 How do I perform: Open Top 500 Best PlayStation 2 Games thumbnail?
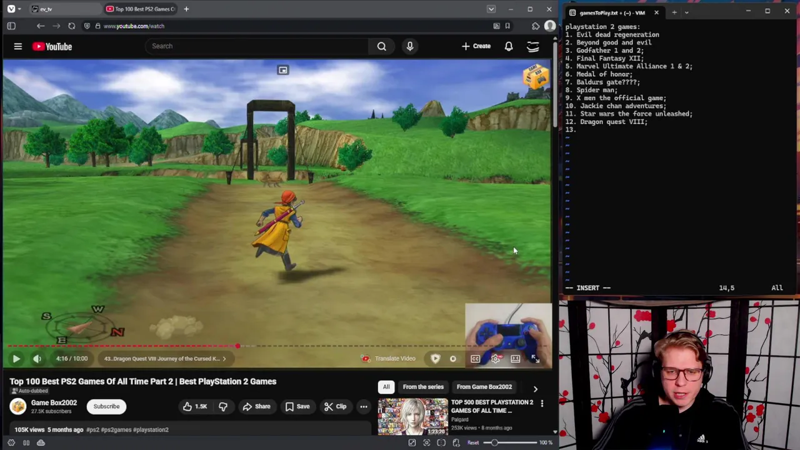click(412, 416)
